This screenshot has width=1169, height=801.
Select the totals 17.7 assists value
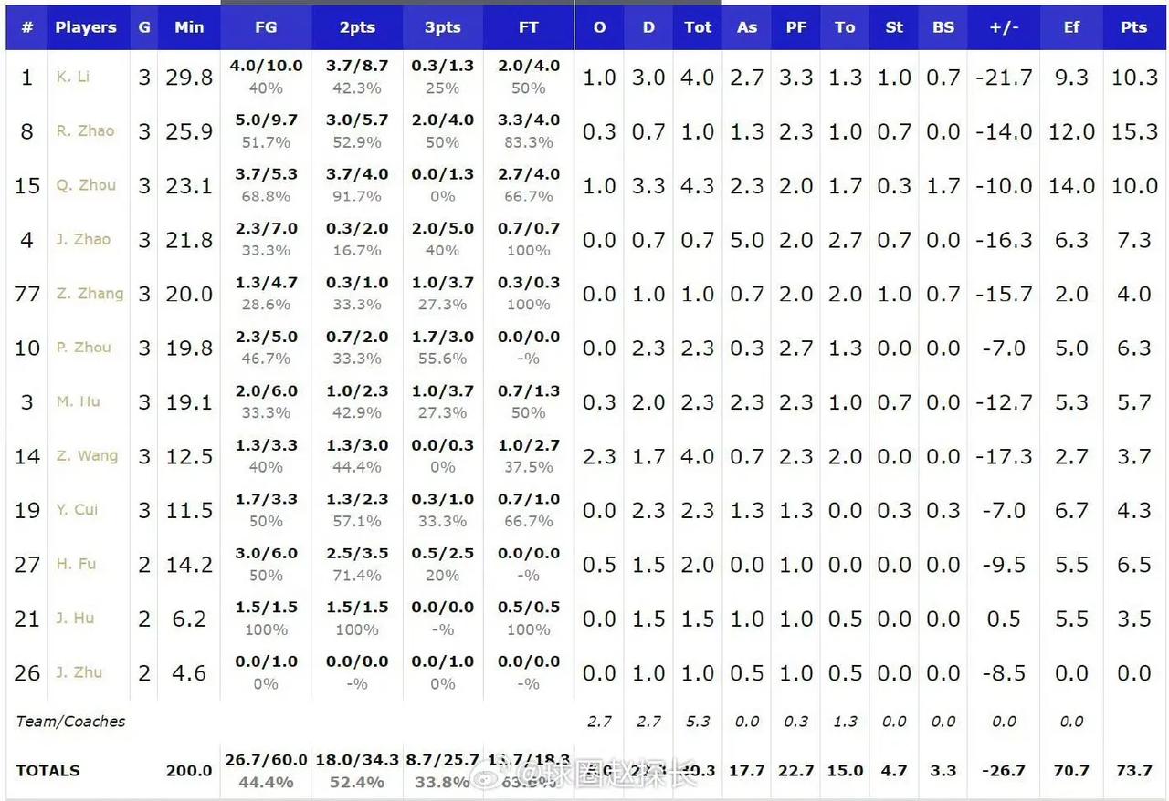point(747,771)
